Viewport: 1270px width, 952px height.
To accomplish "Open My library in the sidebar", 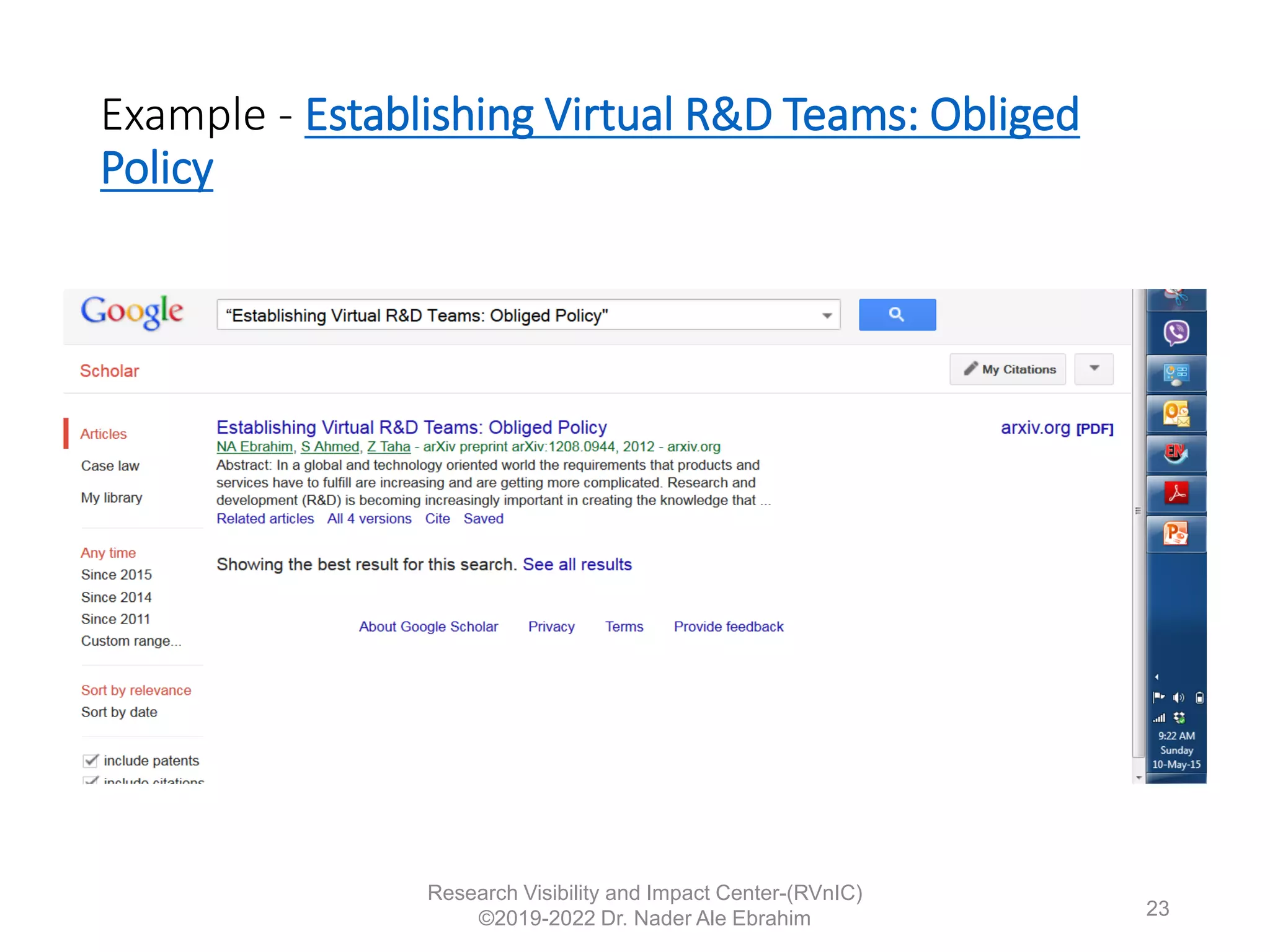I will click(x=112, y=498).
